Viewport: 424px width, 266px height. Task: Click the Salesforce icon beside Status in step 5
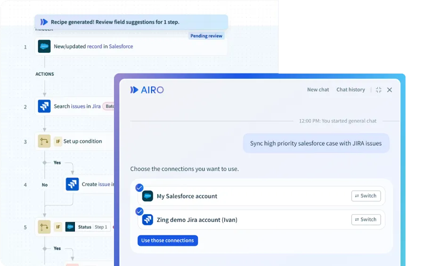tap(70, 227)
